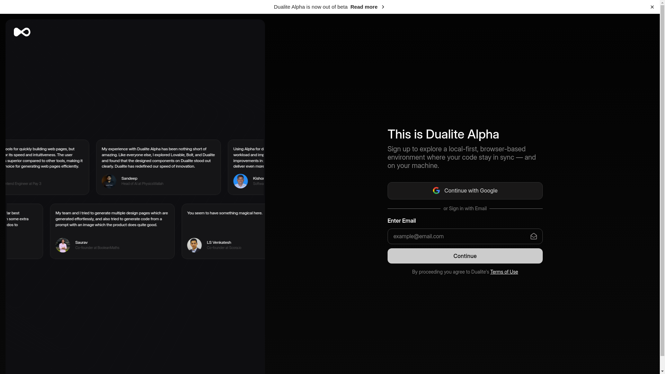Click 'Co-founder at Scora.io' text

coord(224,248)
